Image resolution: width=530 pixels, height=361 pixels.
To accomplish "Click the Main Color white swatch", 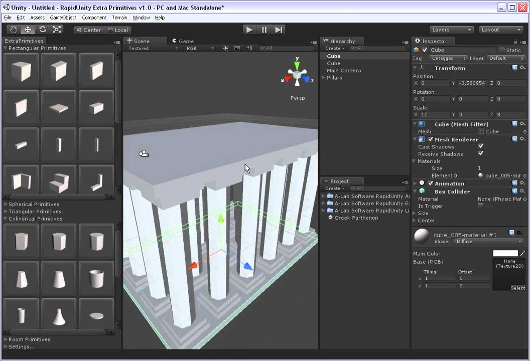I will point(505,253).
